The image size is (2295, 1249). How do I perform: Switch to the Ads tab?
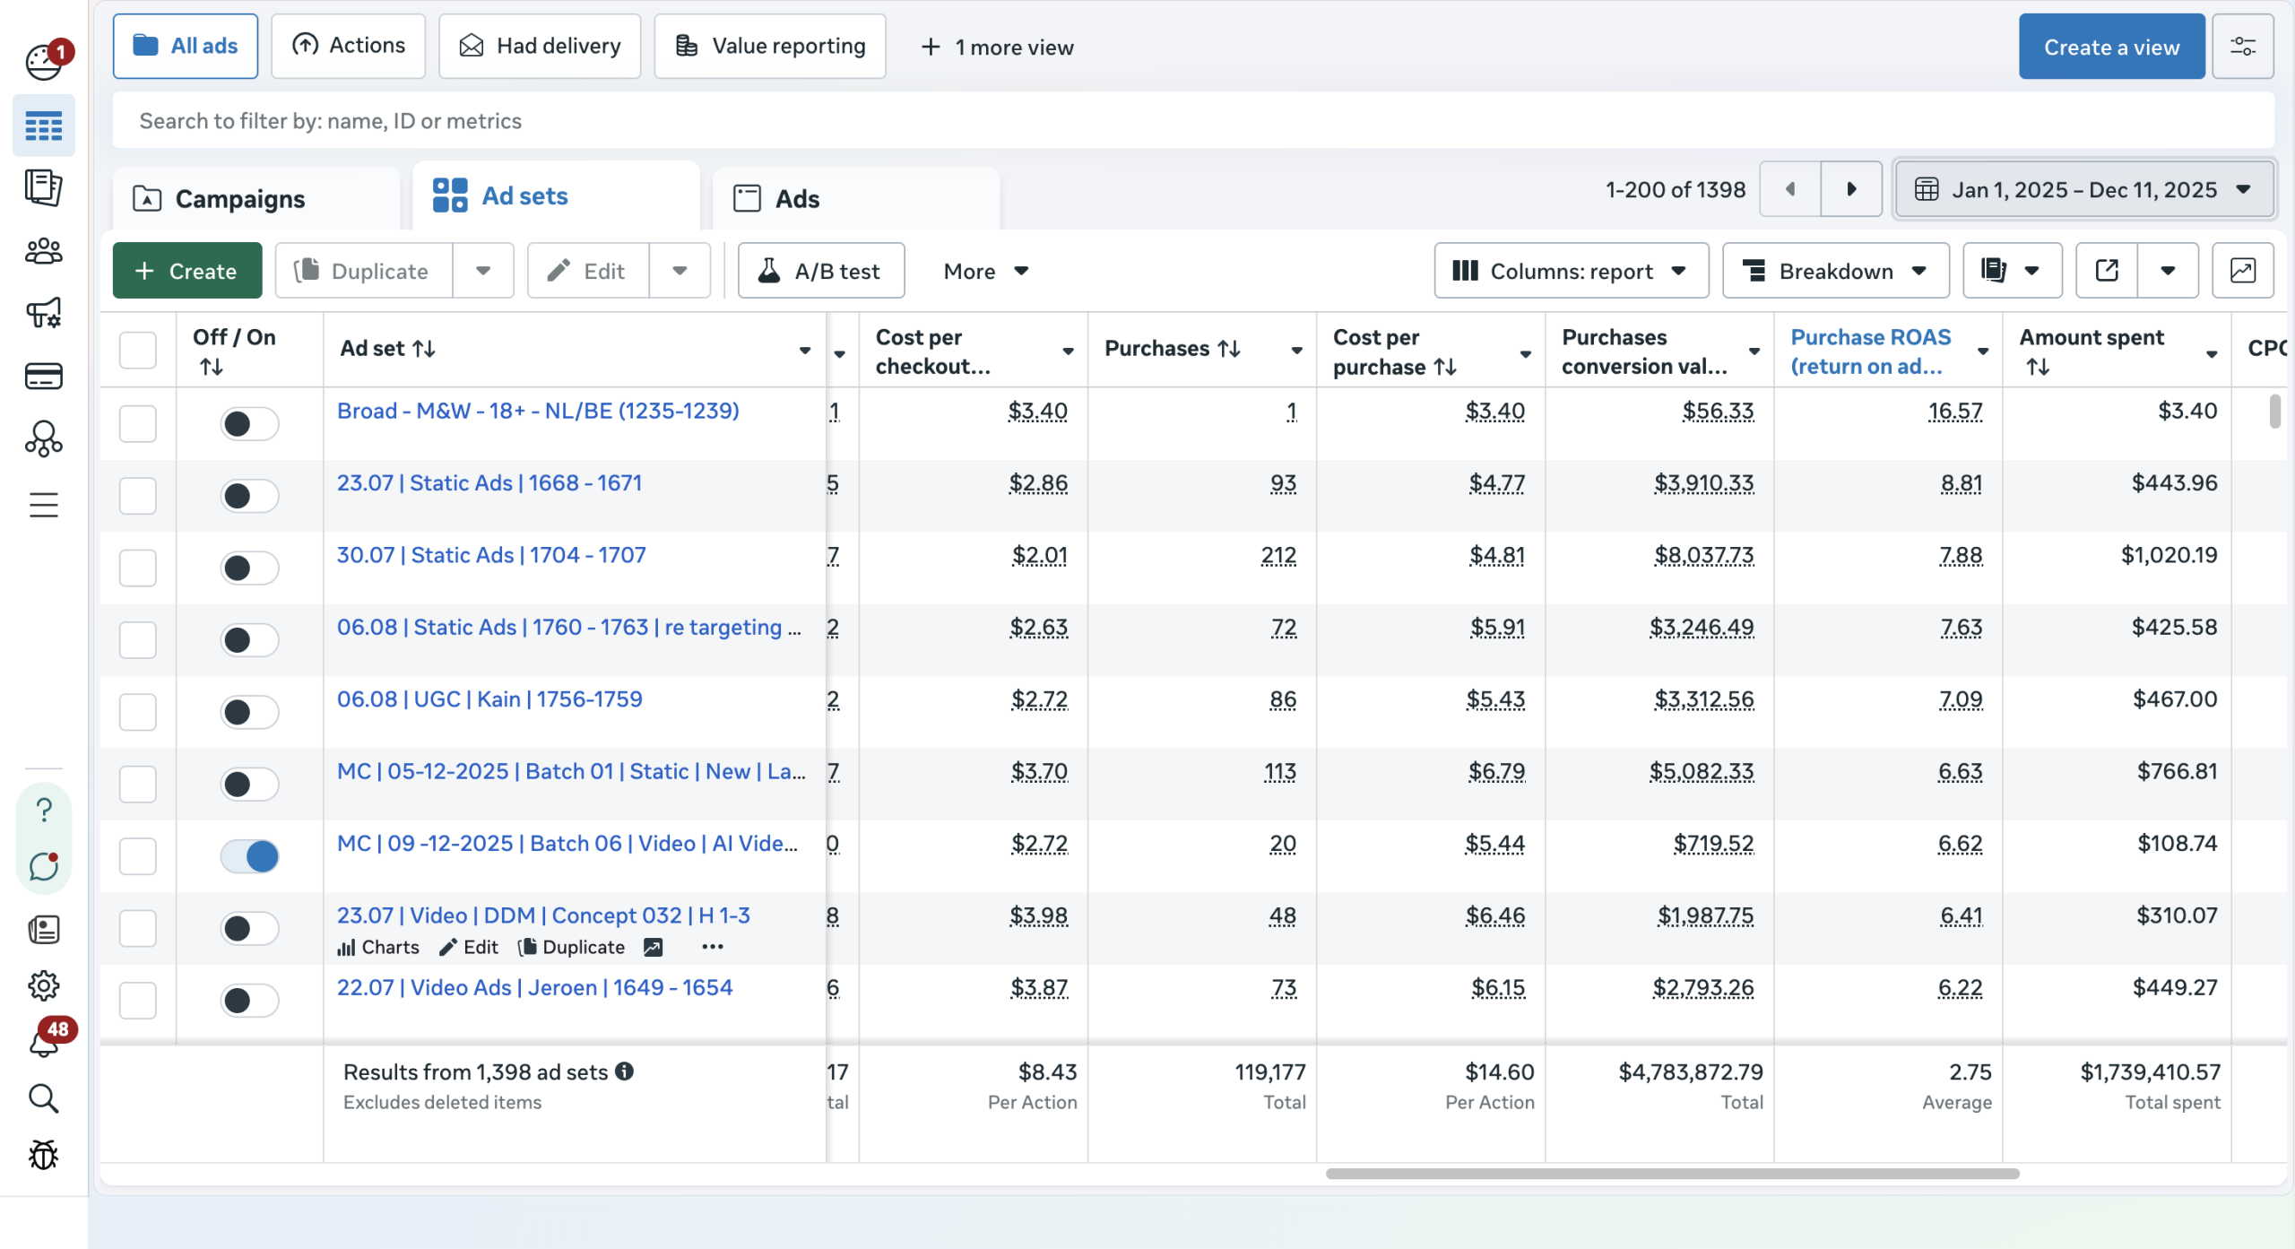coord(797,199)
